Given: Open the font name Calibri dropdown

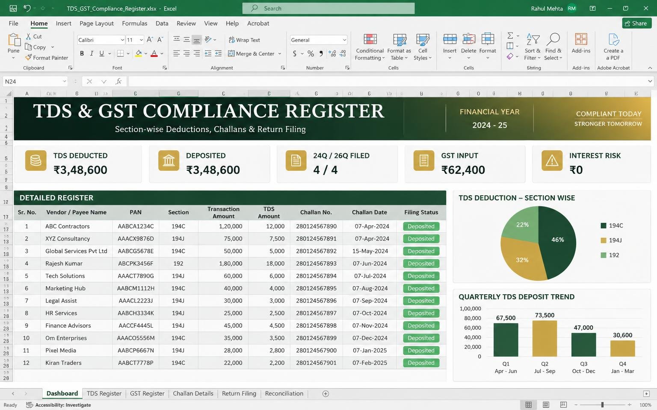Looking at the screenshot, I should (x=122, y=40).
